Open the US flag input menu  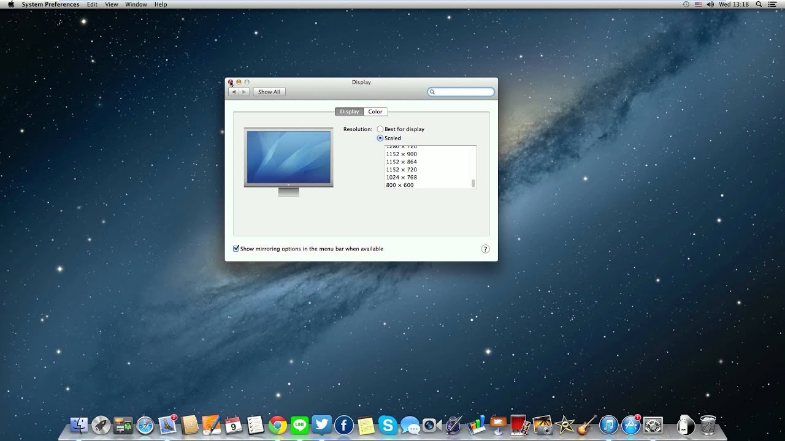[x=698, y=4]
